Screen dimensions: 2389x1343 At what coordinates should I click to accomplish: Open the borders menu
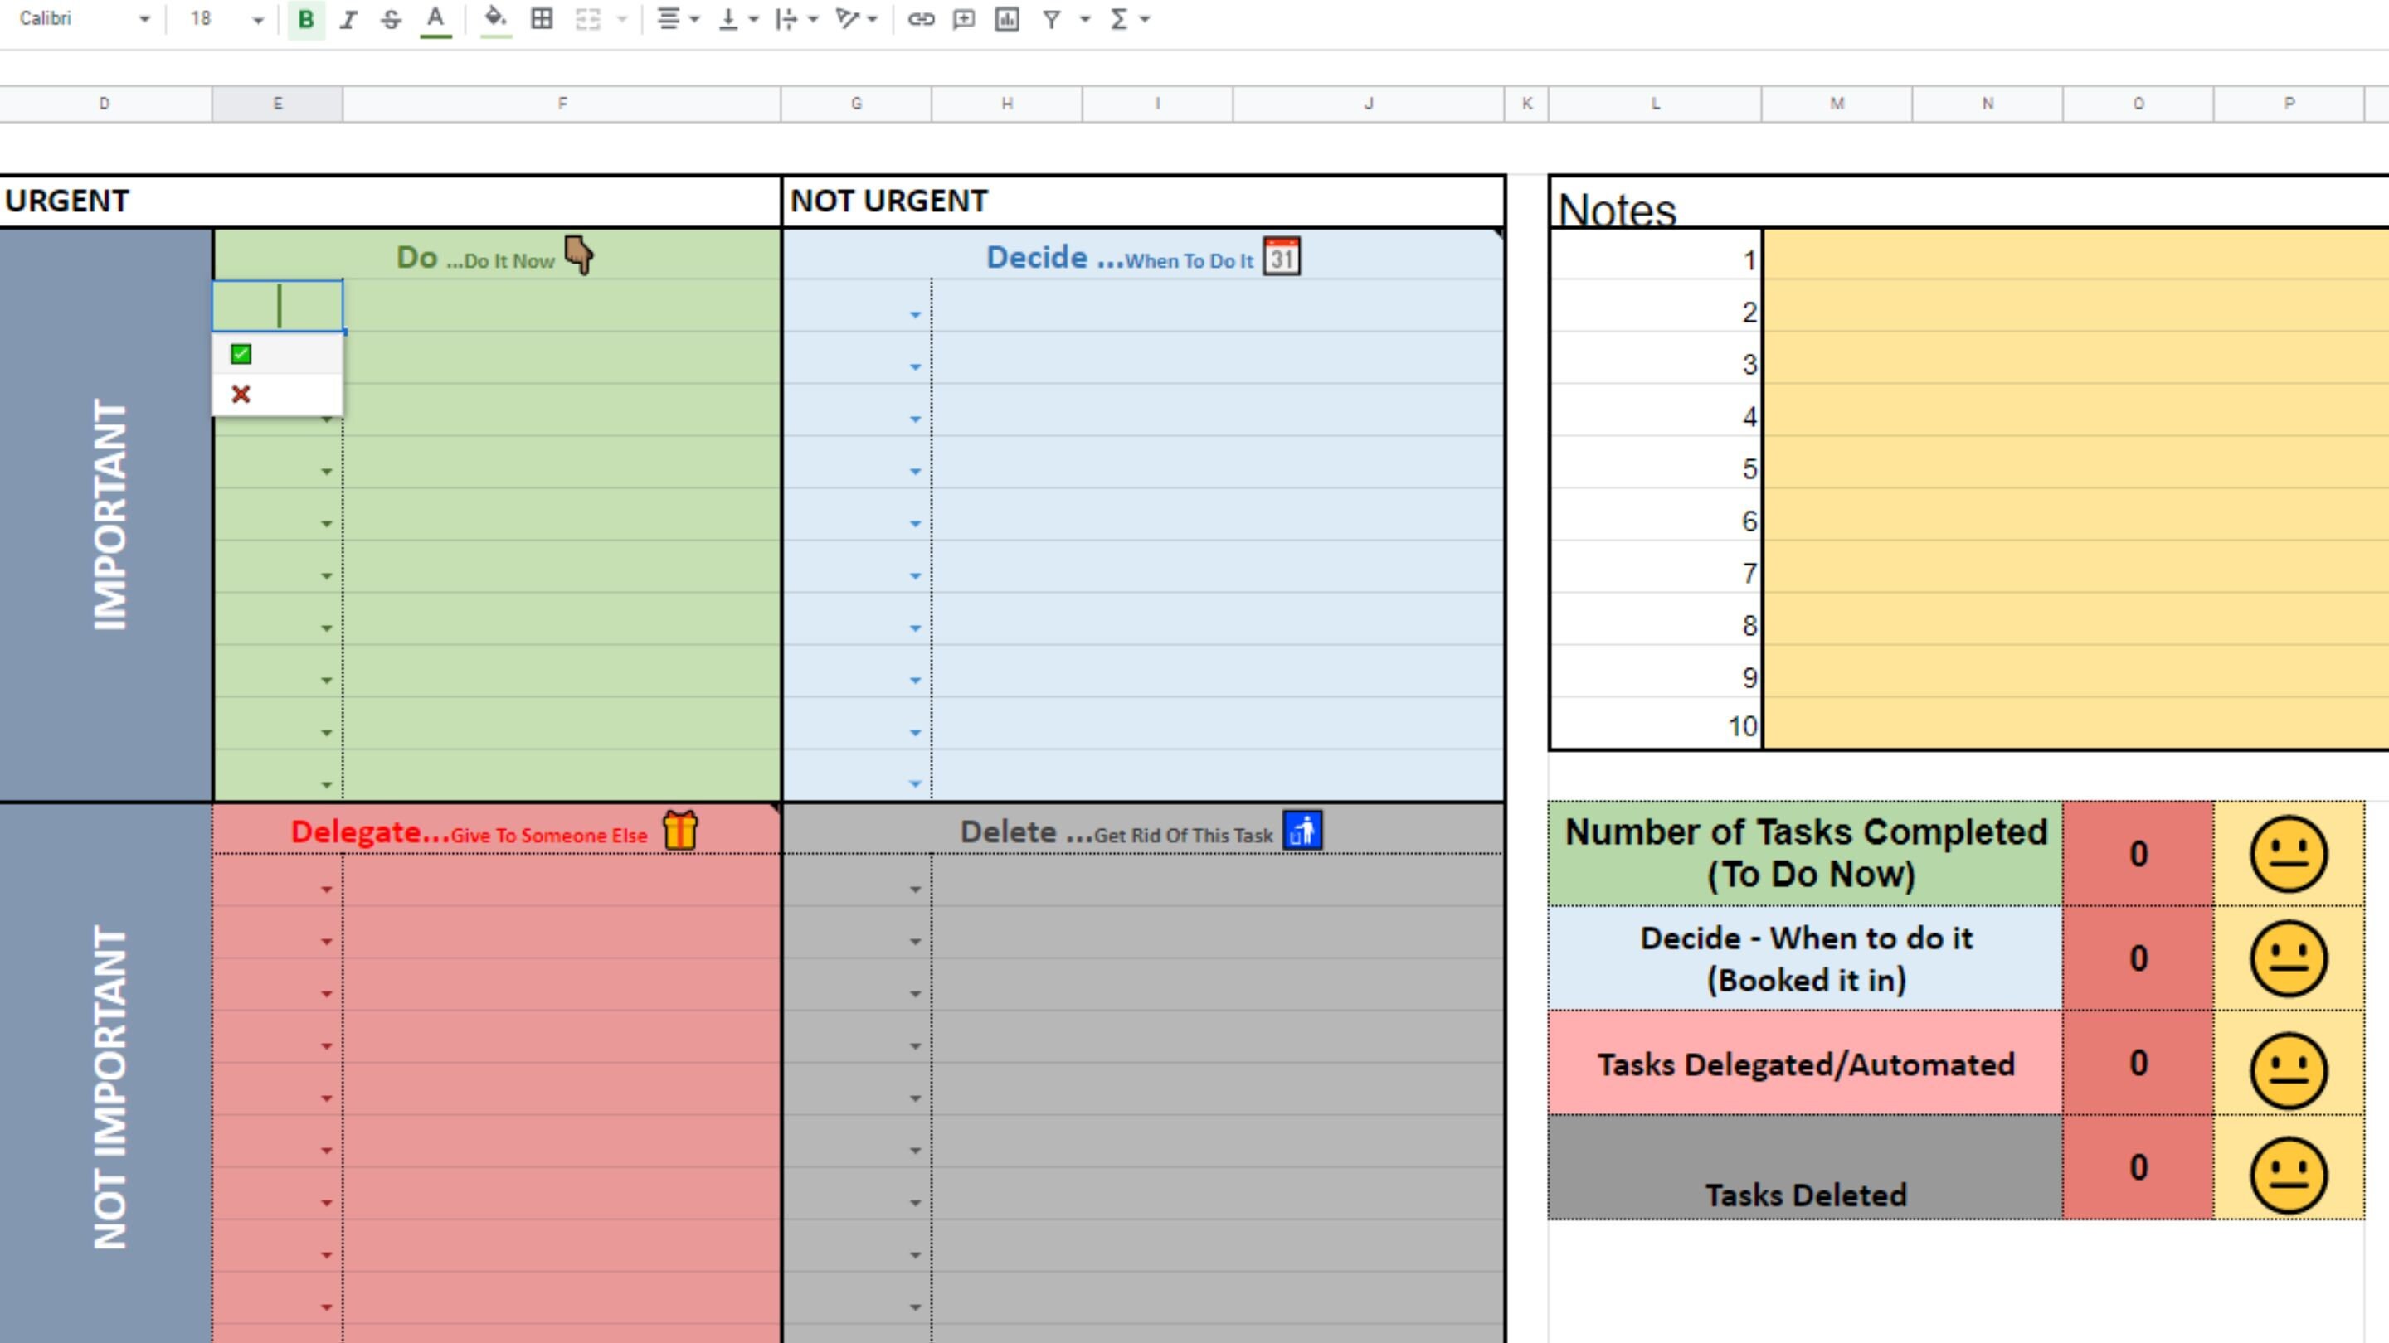click(543, 19)
